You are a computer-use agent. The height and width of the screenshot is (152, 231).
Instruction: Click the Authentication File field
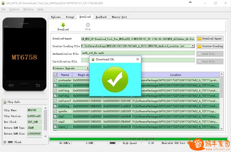point(138,53)
